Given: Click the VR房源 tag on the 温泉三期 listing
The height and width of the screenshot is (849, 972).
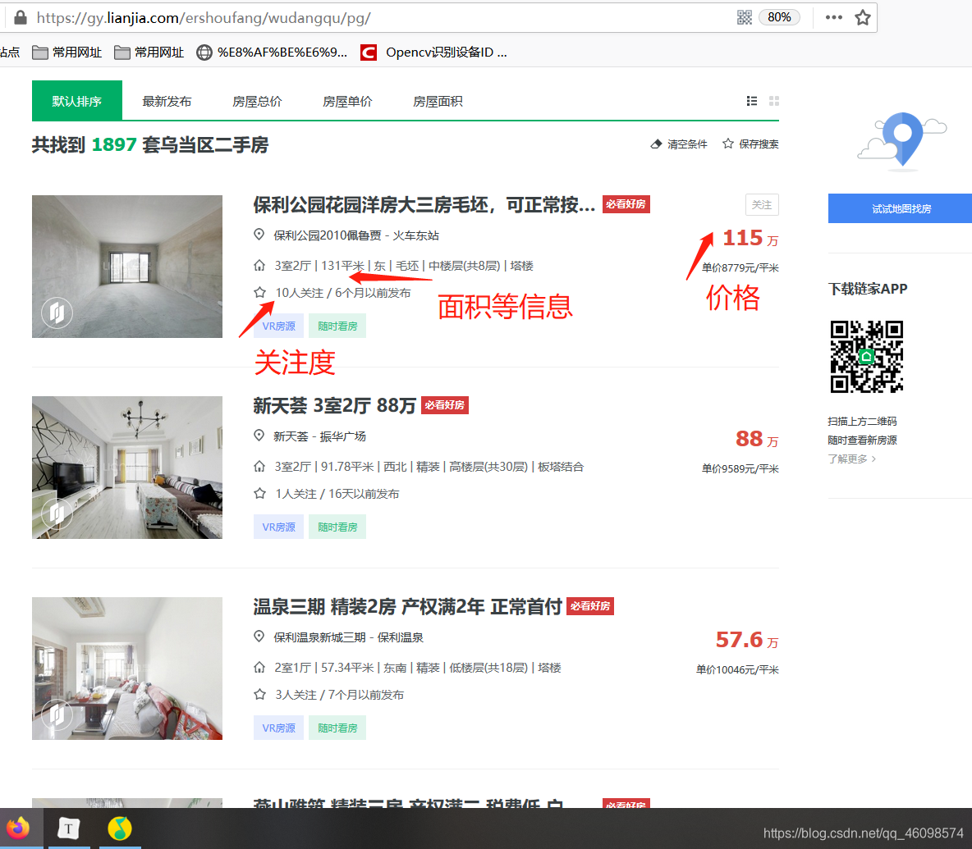Looking at the screenshot, I should [278, 728].
